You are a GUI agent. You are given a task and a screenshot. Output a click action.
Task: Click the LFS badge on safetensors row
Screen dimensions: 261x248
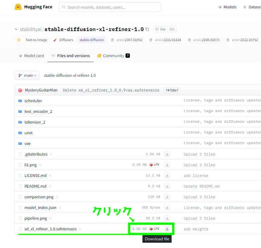click(154, 229)
